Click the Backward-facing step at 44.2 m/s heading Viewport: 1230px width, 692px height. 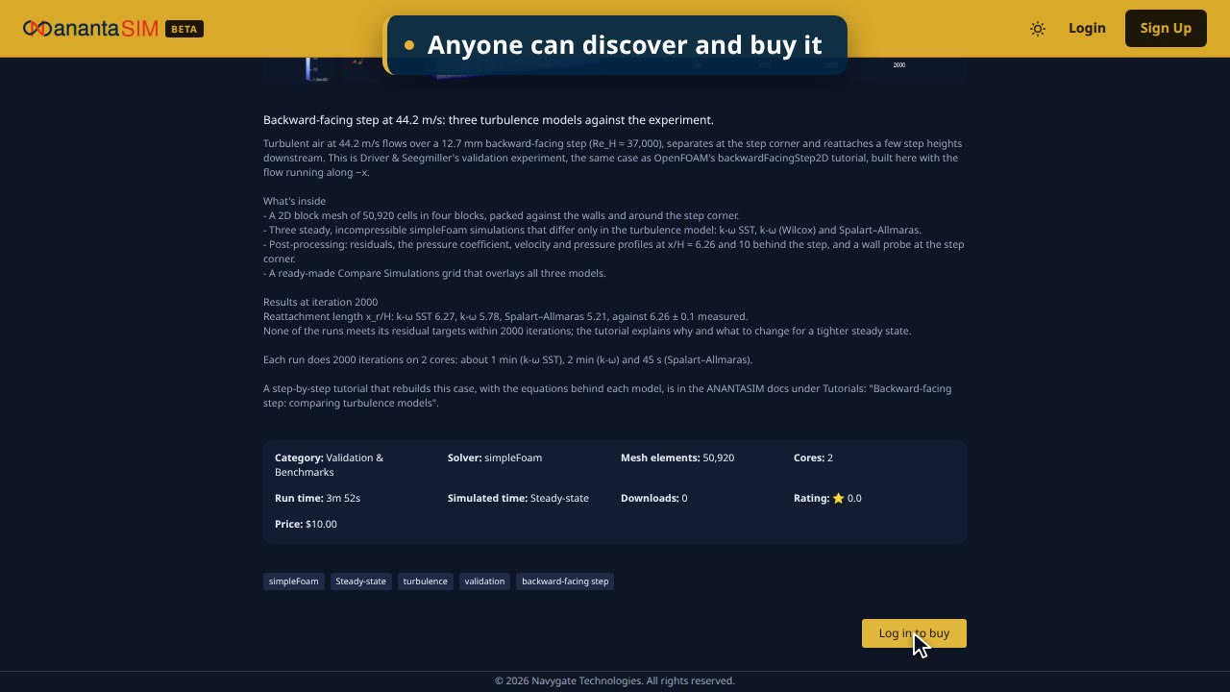(488, 120)
